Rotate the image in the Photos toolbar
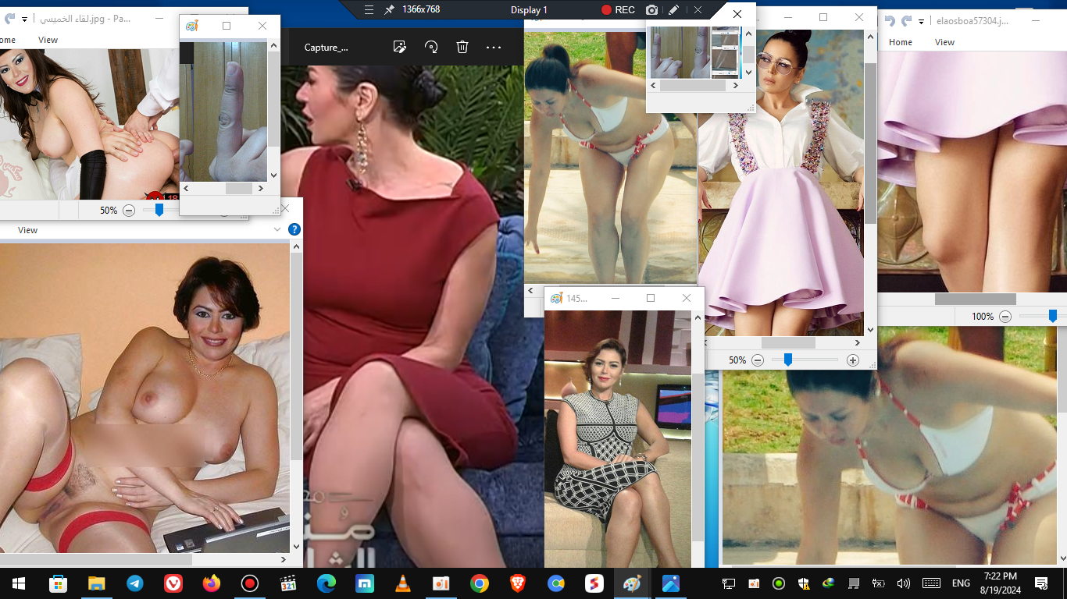 [431, 47]
